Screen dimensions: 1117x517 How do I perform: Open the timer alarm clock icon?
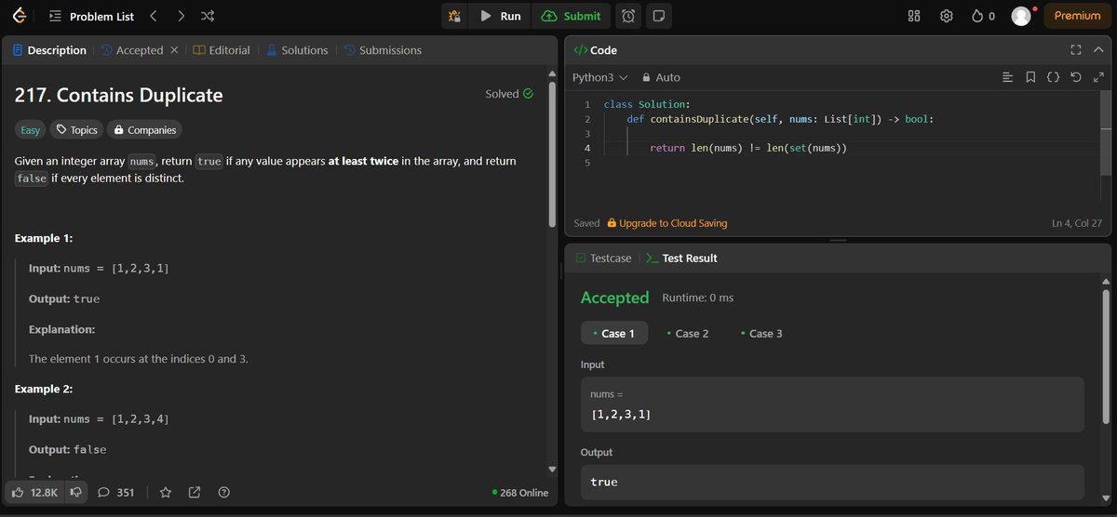pyautogui.click(x=628, y=16)
